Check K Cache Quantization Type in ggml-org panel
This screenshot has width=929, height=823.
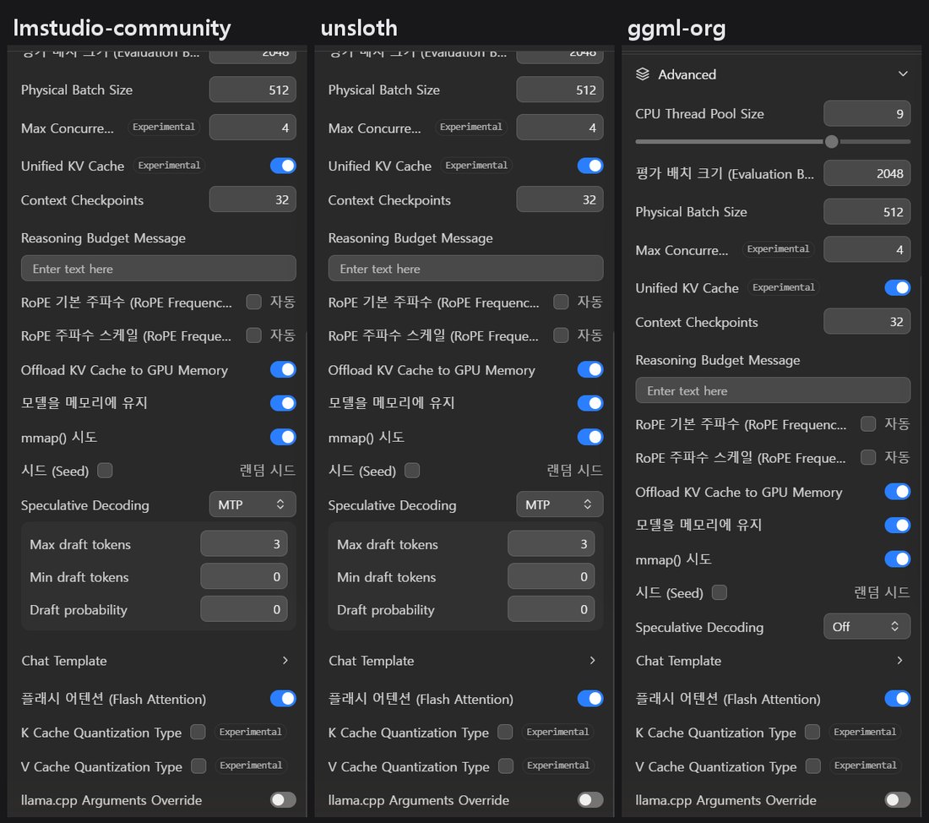[x=812, y=732]
